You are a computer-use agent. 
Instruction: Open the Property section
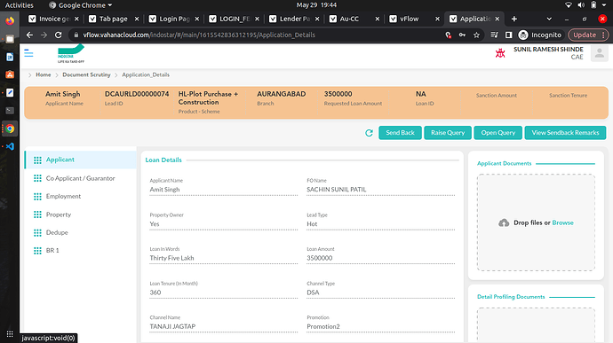point(81,214)
